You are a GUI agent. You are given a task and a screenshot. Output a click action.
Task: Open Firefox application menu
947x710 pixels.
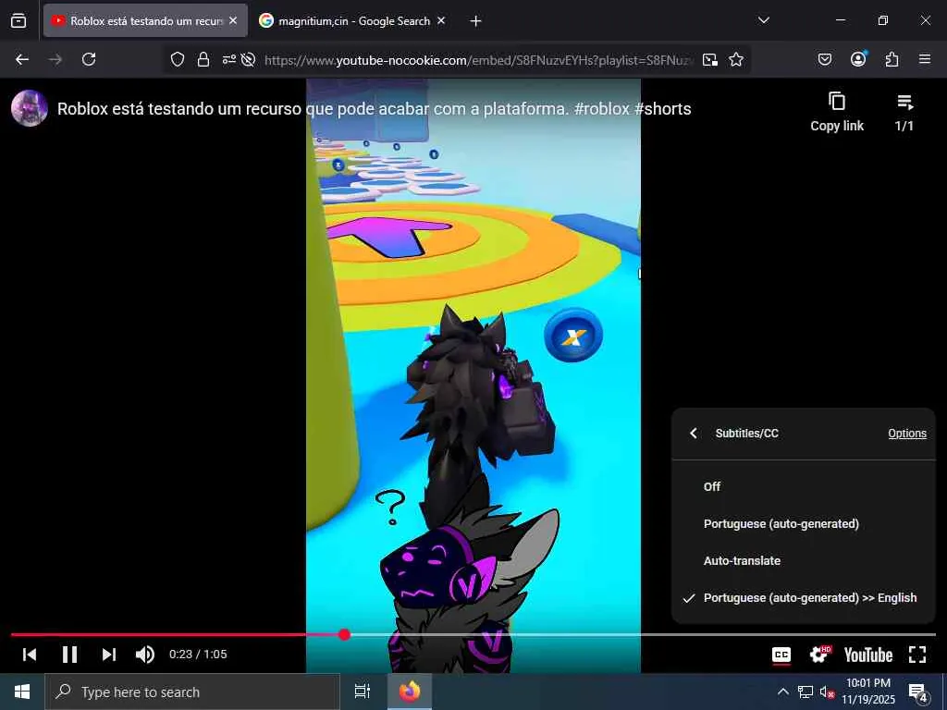tap(925, 59)
